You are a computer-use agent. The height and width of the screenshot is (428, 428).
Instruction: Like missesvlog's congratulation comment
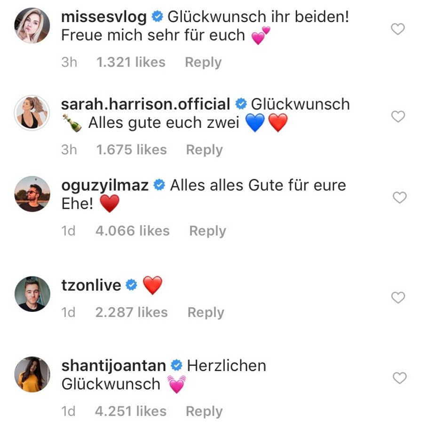[398, 29]
